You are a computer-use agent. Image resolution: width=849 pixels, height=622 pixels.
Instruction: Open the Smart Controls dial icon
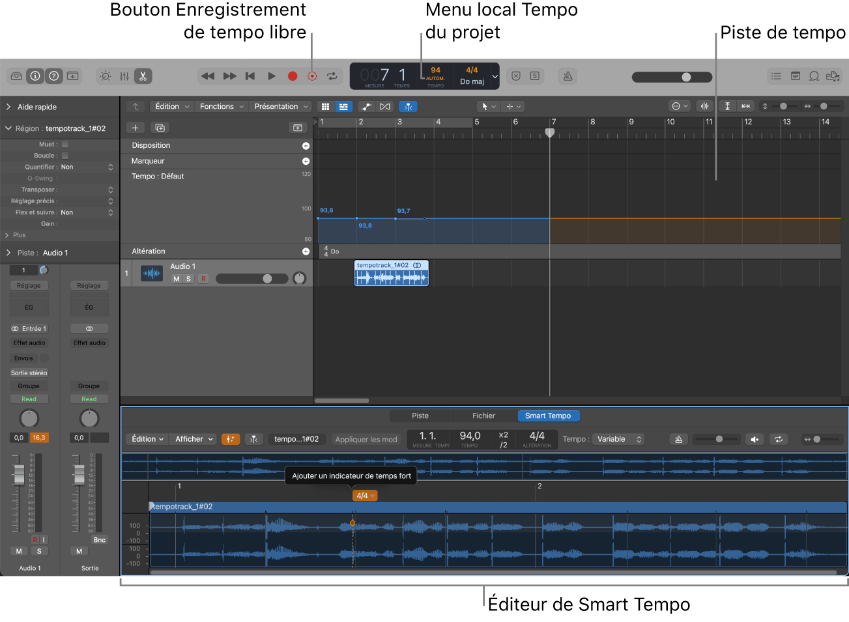[x=106, y=76]
